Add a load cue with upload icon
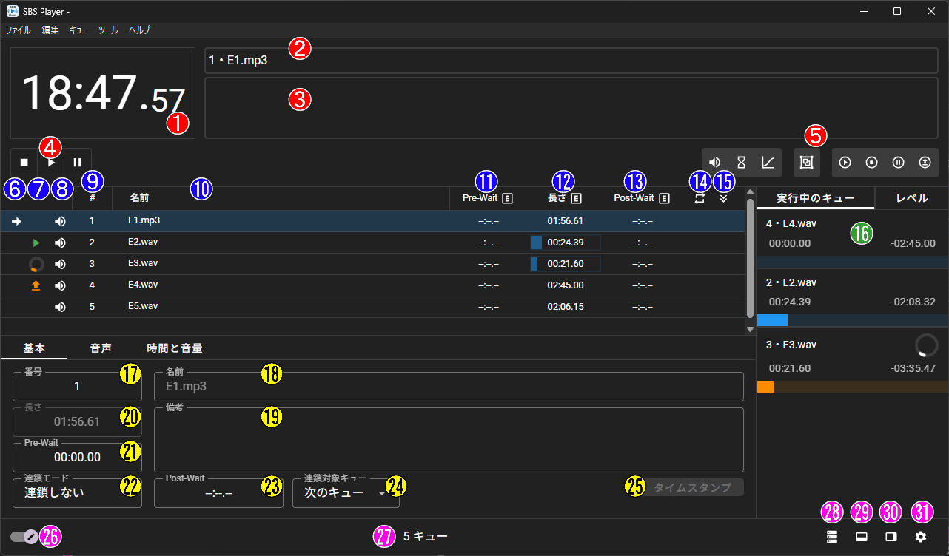949x556 pixels. point(925,162)
